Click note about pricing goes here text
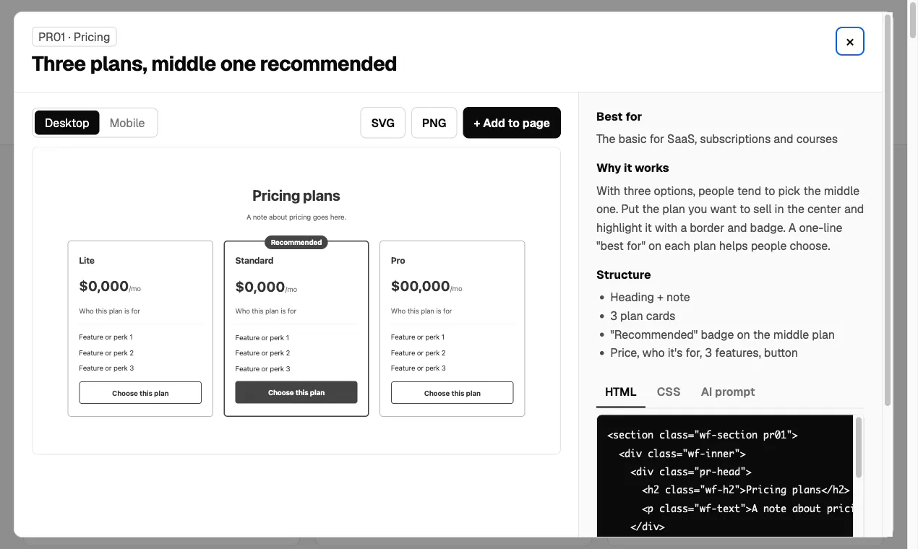The image size is (918, 549). pos(296,217)
